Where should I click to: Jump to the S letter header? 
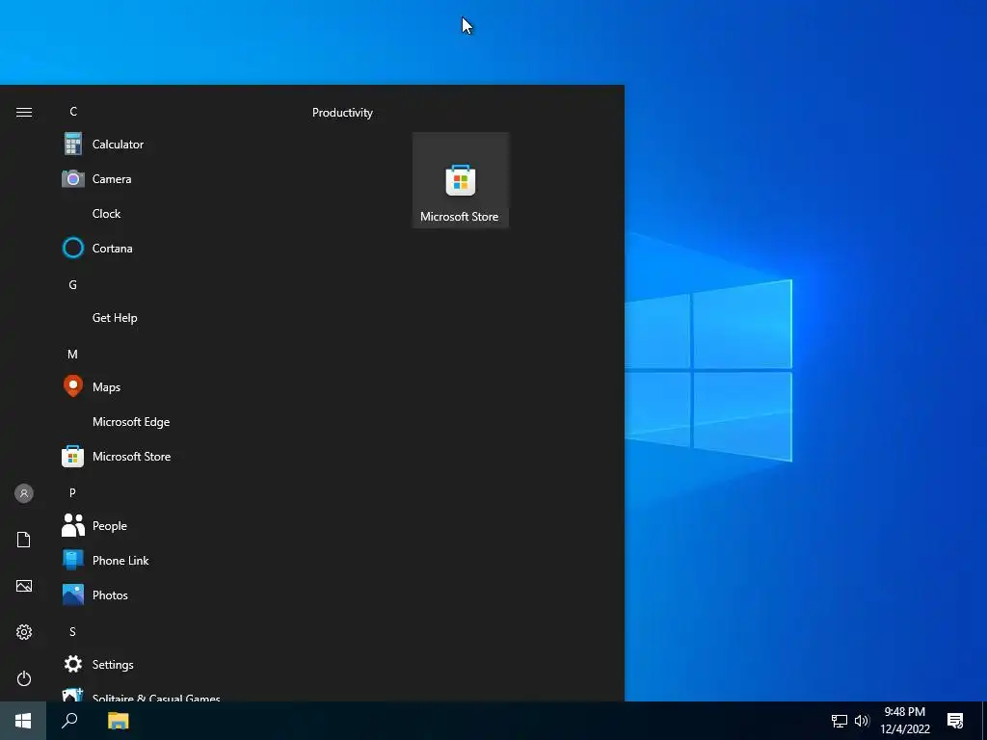coord(73,632)
